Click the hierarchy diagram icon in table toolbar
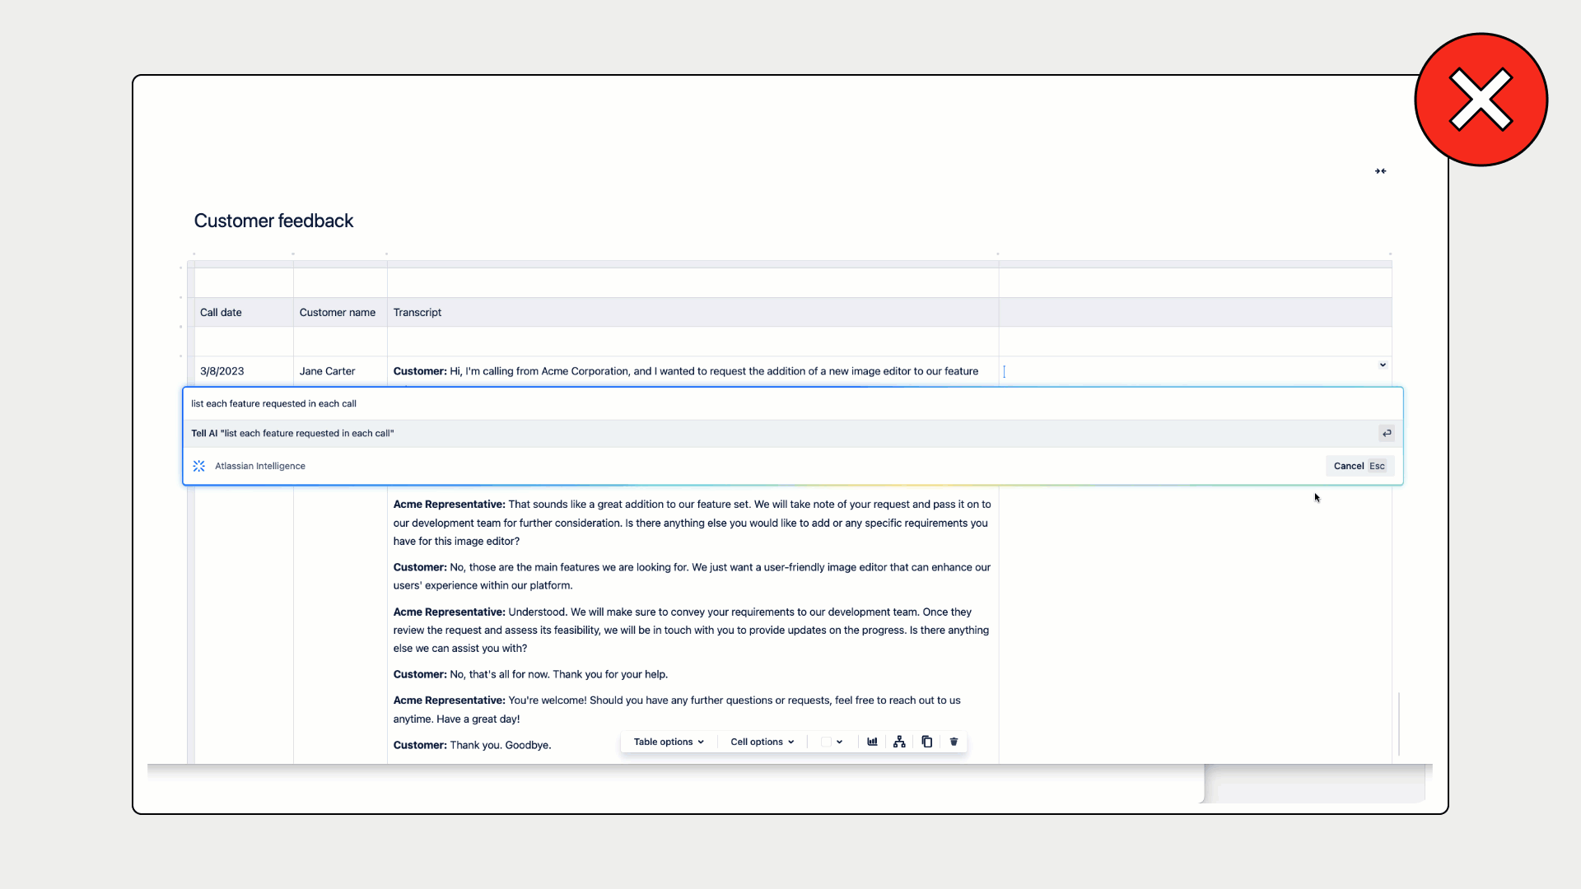 coord(899,742)
